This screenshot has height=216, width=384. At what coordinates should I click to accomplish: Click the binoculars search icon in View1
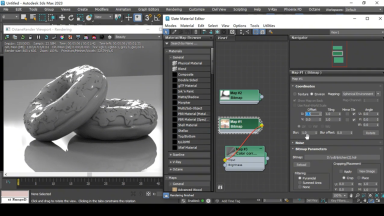point(220,187)
